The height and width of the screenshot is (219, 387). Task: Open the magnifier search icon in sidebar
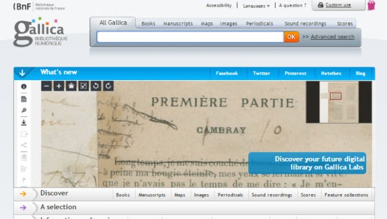(x=24, y=110)
